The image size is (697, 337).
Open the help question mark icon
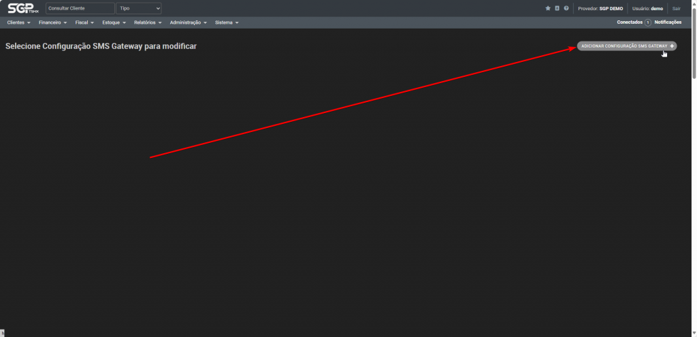(566, 8)
